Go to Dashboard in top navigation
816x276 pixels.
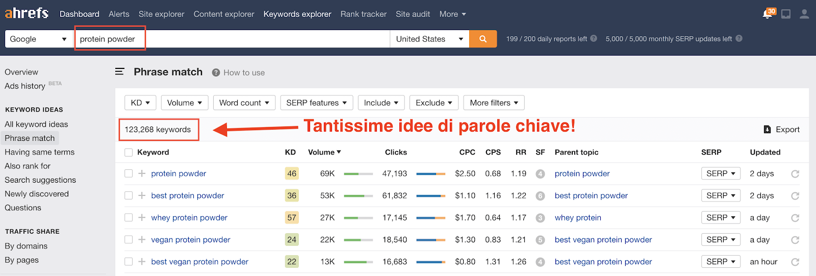(x=80, y=14)
